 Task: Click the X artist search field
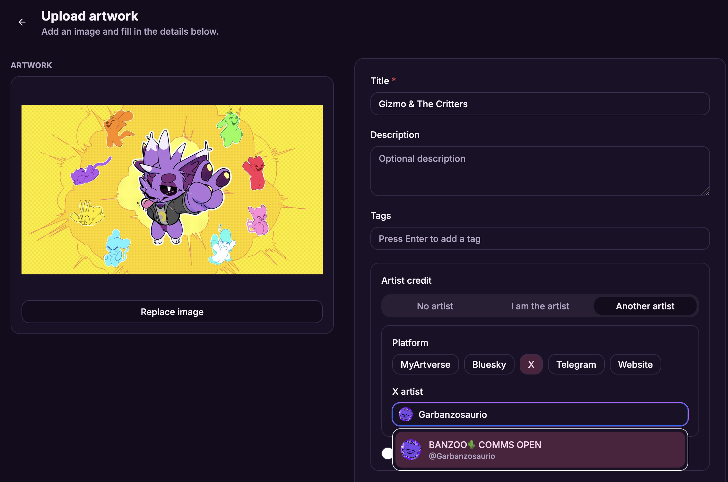click(x=540, y=414)
